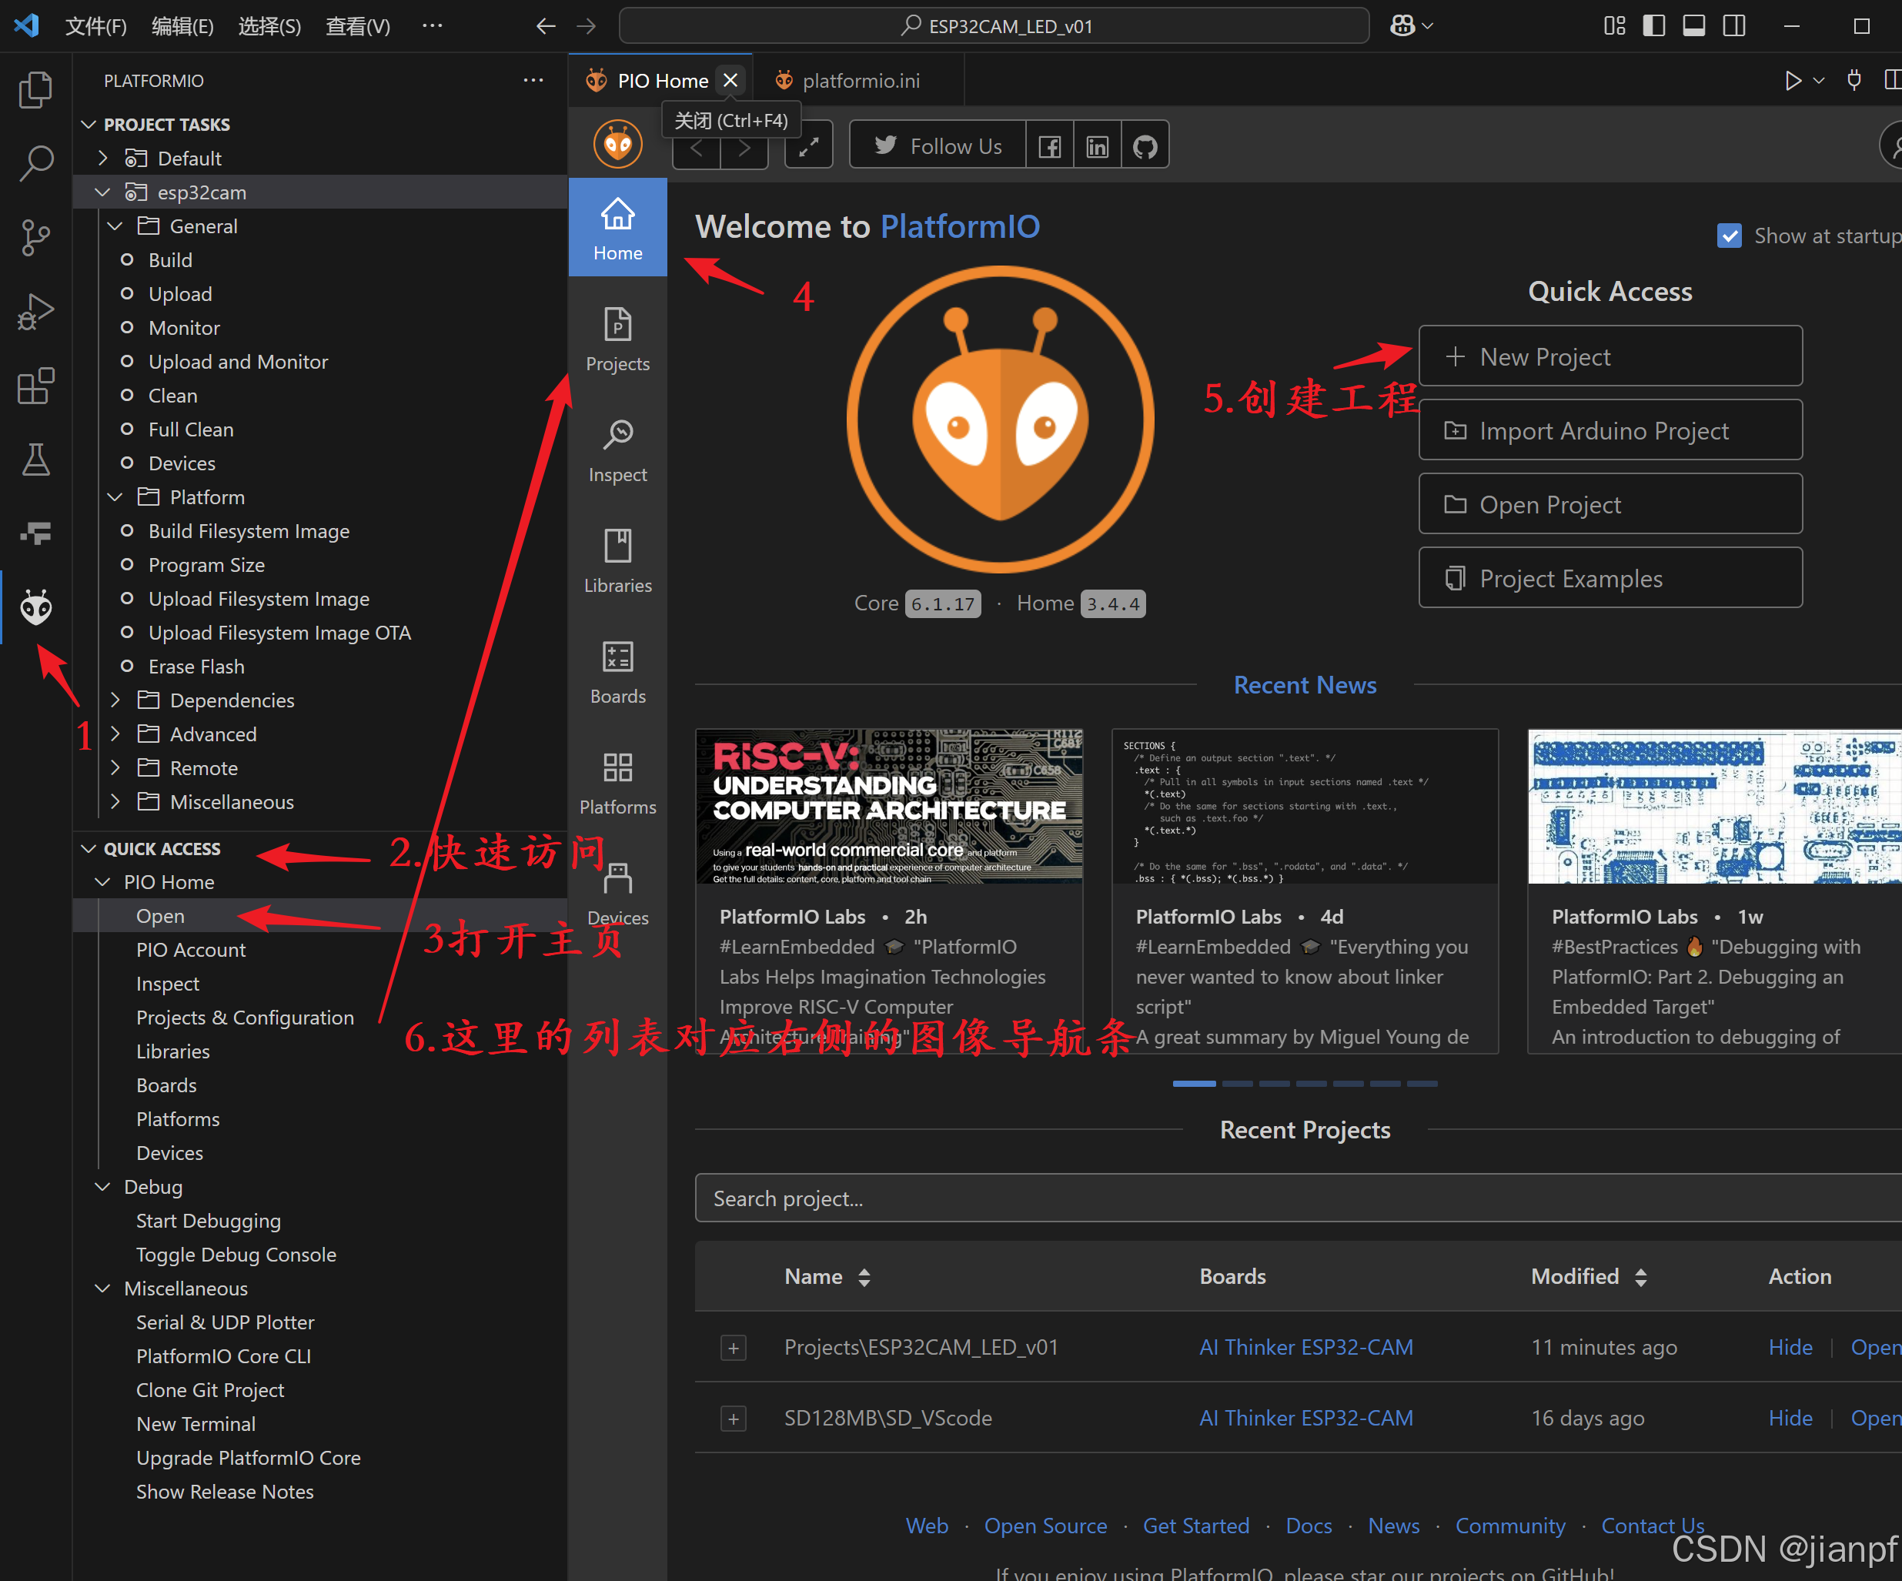This screenshot has height=1581, width=1902.
Task: Click the Run play icon in editor toolbar
Action: tap(1793, 81)
